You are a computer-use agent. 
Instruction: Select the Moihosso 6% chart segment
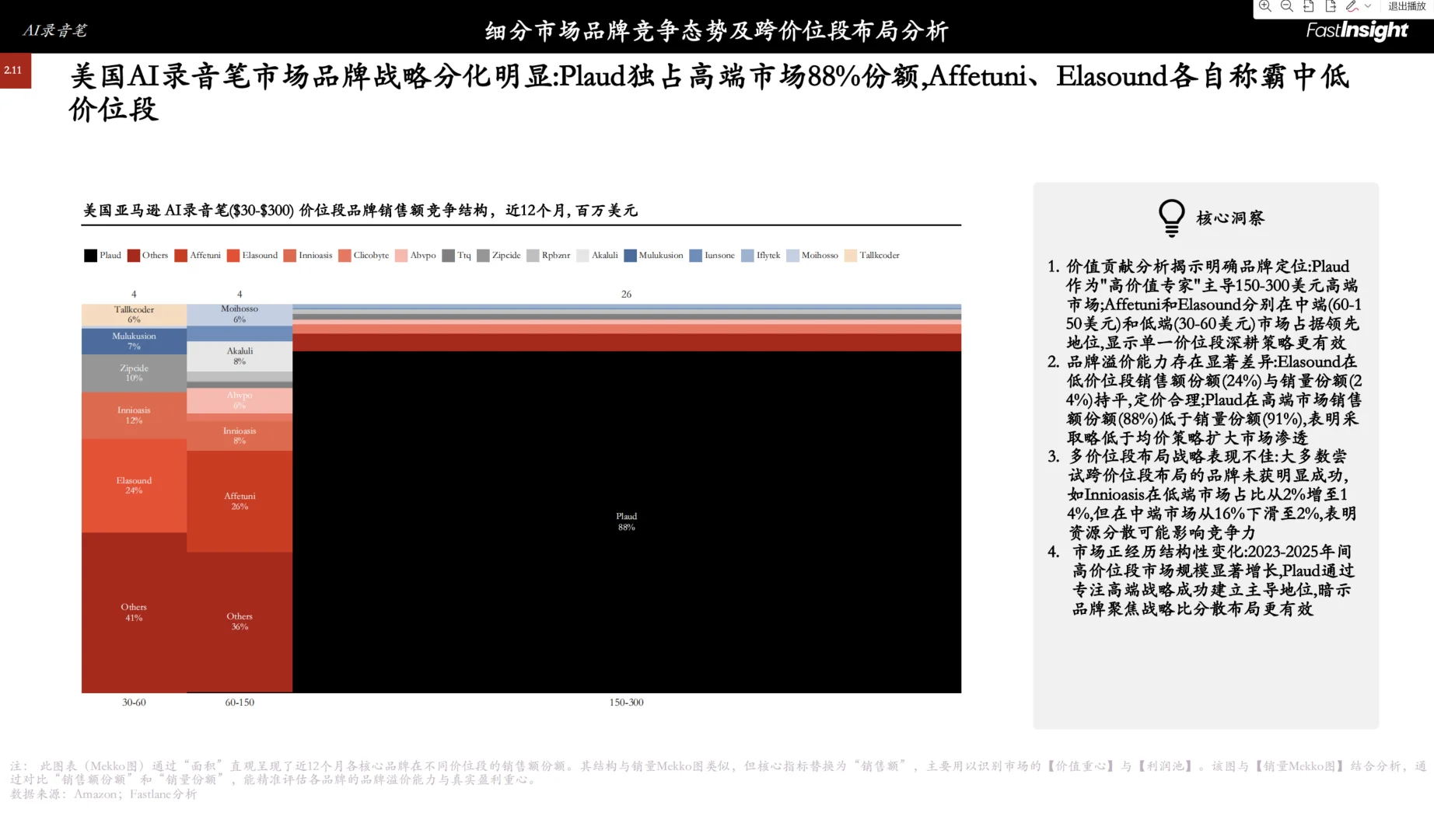pyautogui.click(x=240, y=315)
